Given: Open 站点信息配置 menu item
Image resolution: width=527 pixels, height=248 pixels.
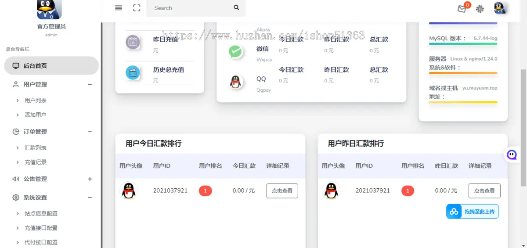Looking at the screenshot, I should pyautogui.click(x=41, y=214).
